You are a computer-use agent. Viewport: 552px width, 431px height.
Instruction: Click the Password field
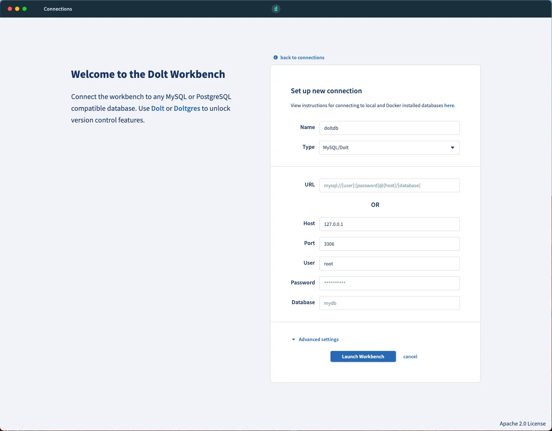pyautogui.click(x=389, y=283)
